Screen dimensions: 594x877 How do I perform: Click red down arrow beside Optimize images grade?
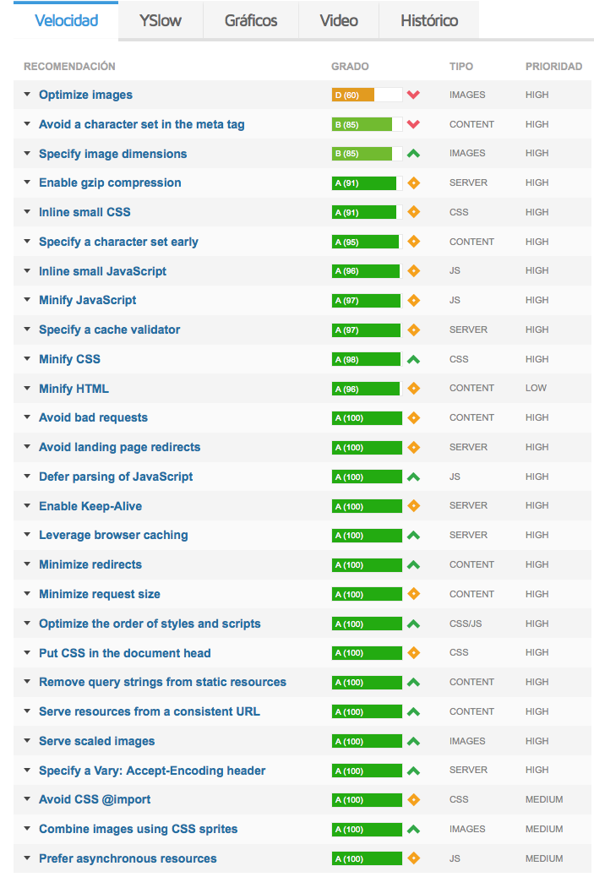pos(413,95)
